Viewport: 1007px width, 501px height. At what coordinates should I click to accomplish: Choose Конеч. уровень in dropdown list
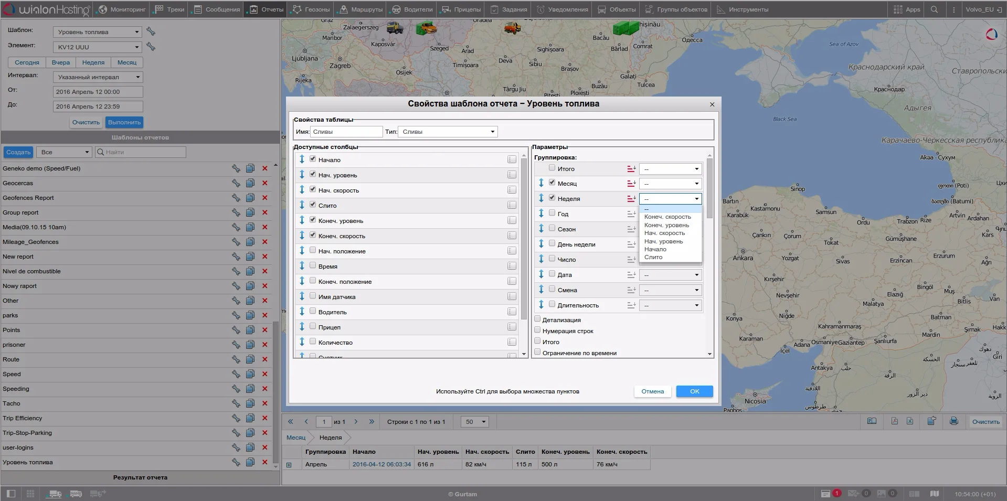(666, 225)
